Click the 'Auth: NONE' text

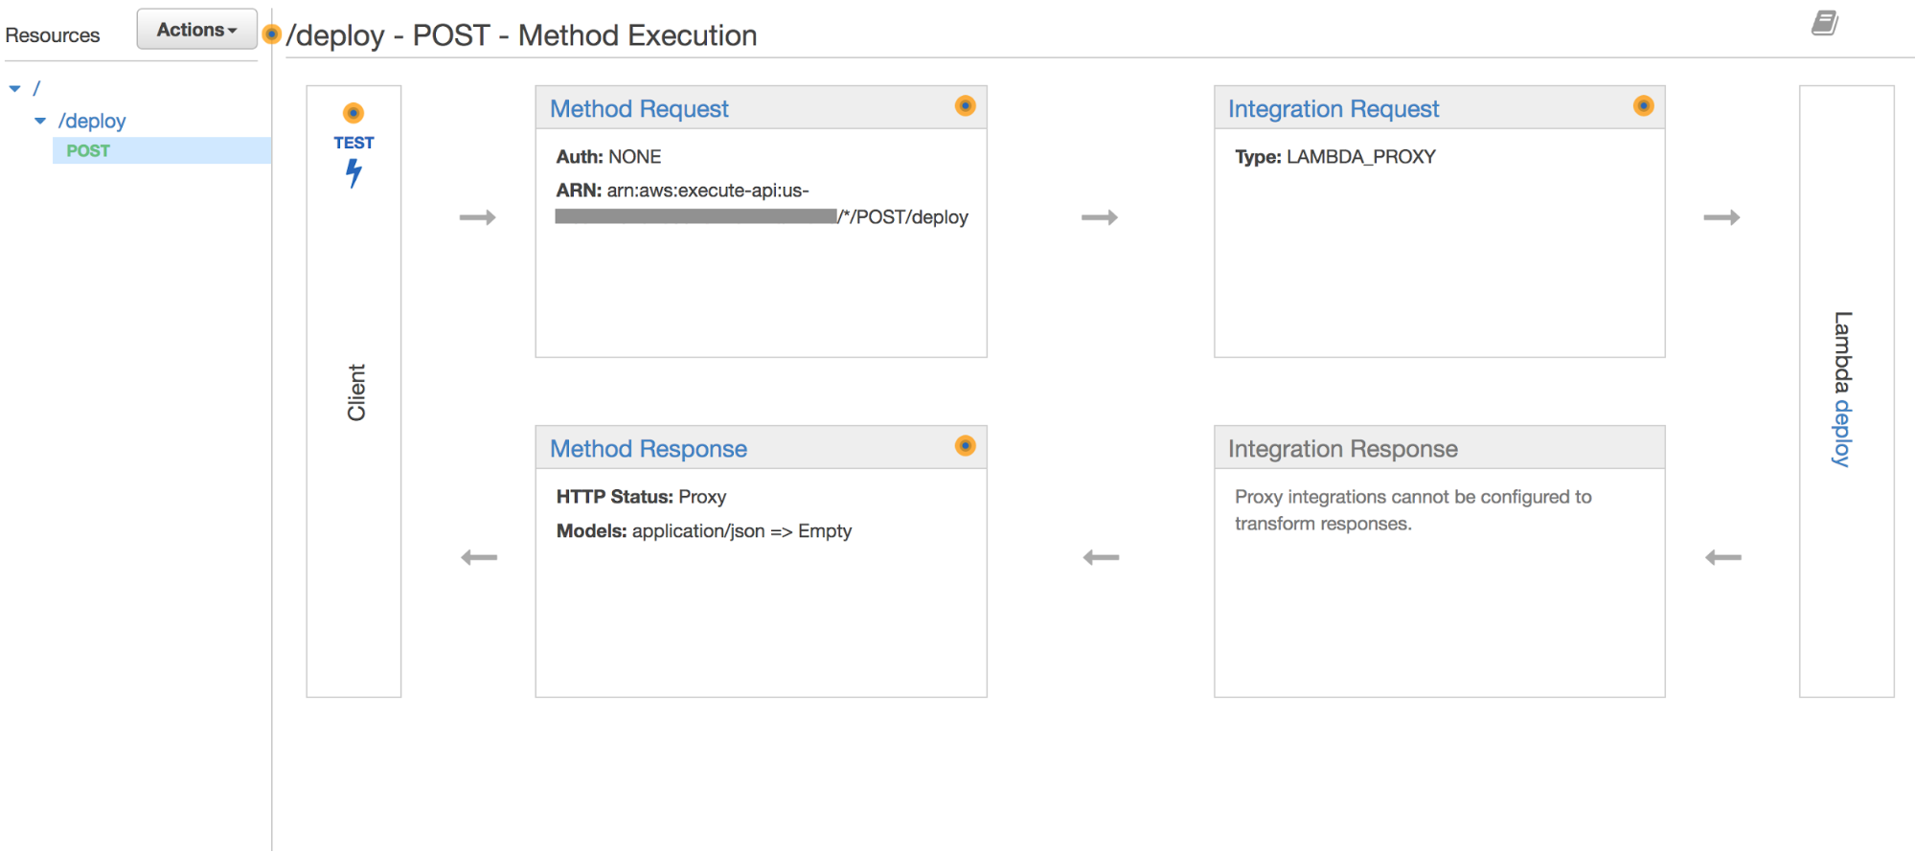(x=608, y=157)
